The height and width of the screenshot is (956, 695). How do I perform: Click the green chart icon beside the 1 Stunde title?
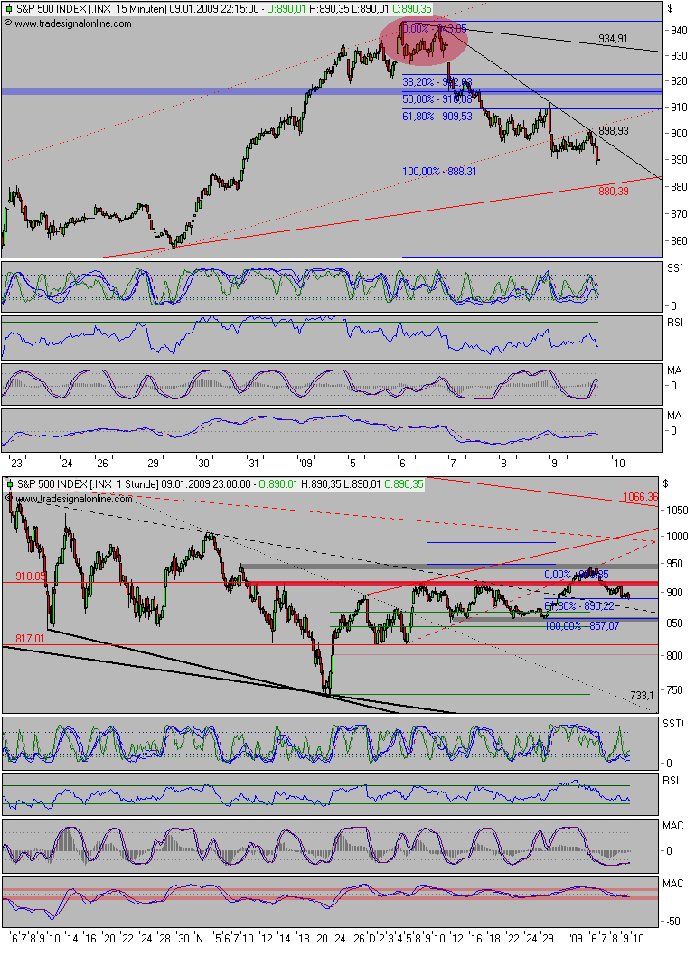[x=9, y=484]
